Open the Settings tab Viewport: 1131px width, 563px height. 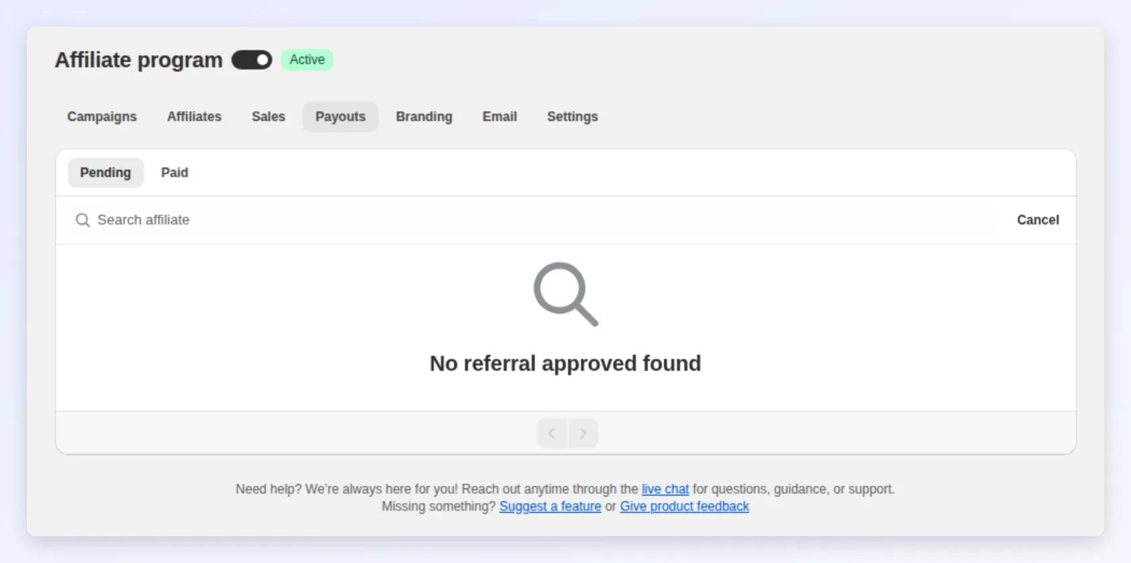pos(572,117)
